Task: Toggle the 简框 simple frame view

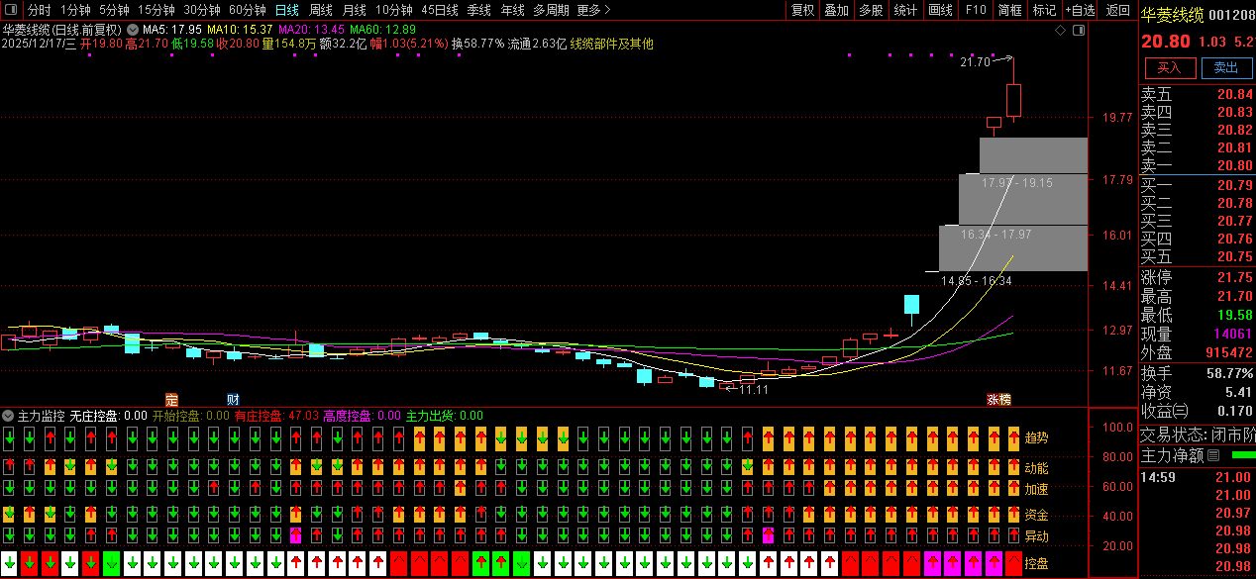Action: coord(1010,10)
